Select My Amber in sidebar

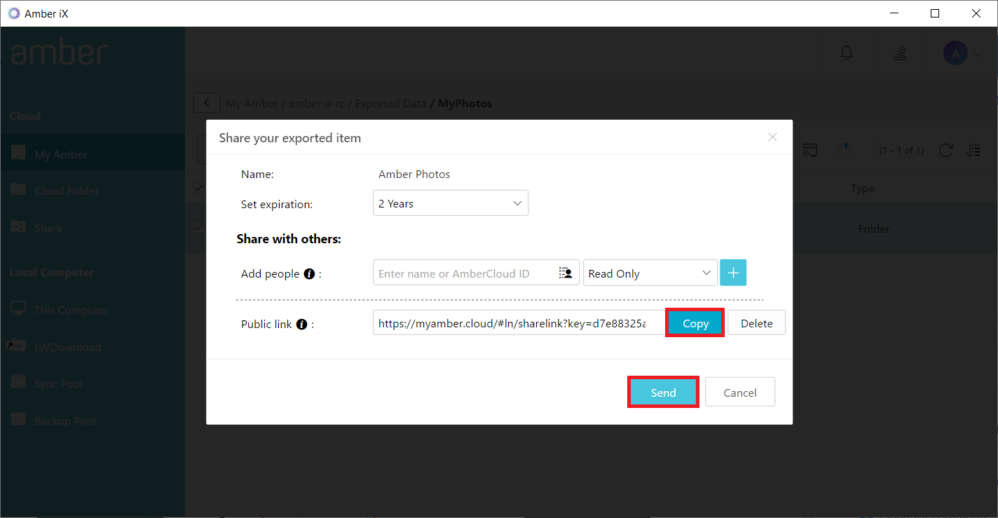(x=93, y=154)
